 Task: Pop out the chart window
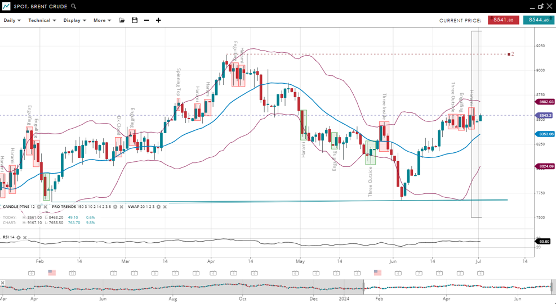[541, 6]
